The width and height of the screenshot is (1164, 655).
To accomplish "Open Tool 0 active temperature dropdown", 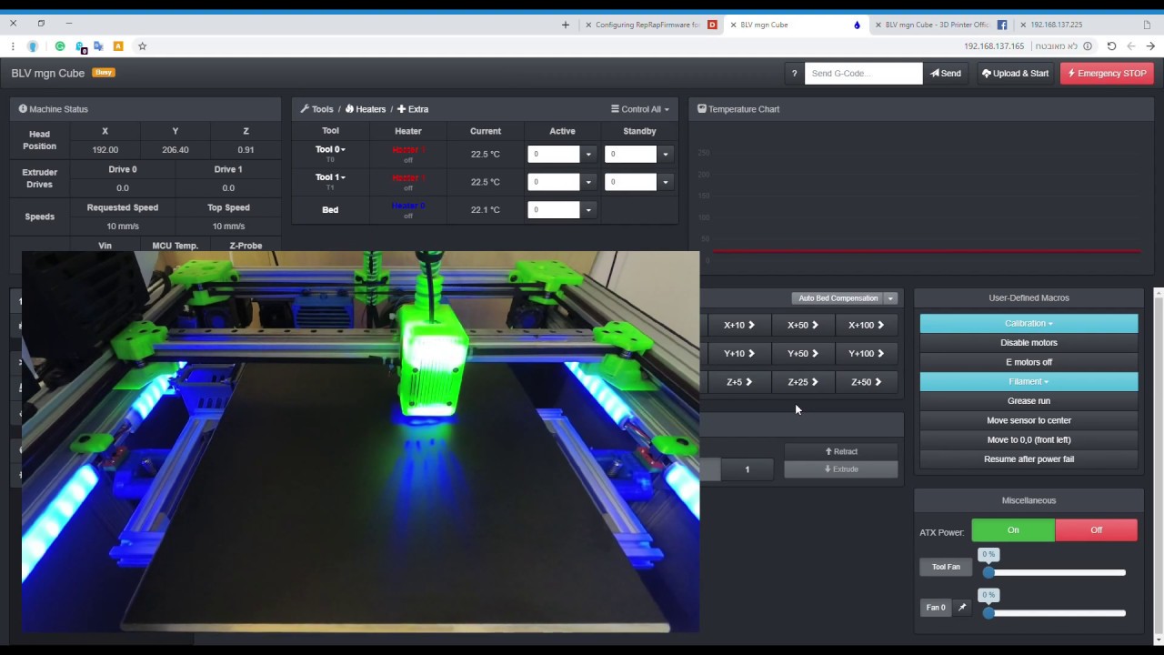I will tap(588, 154).
